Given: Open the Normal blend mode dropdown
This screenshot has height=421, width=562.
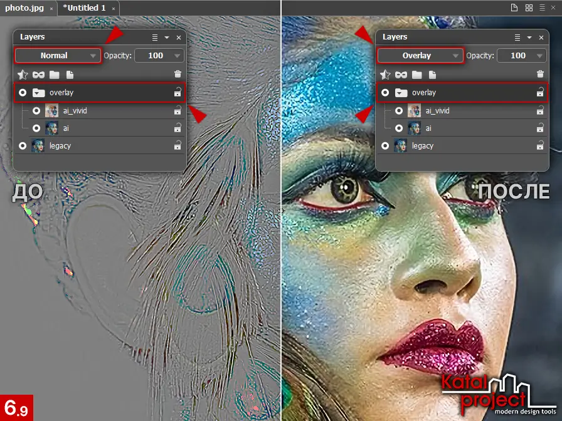Looking at the screenshot, I should point(58,56).
